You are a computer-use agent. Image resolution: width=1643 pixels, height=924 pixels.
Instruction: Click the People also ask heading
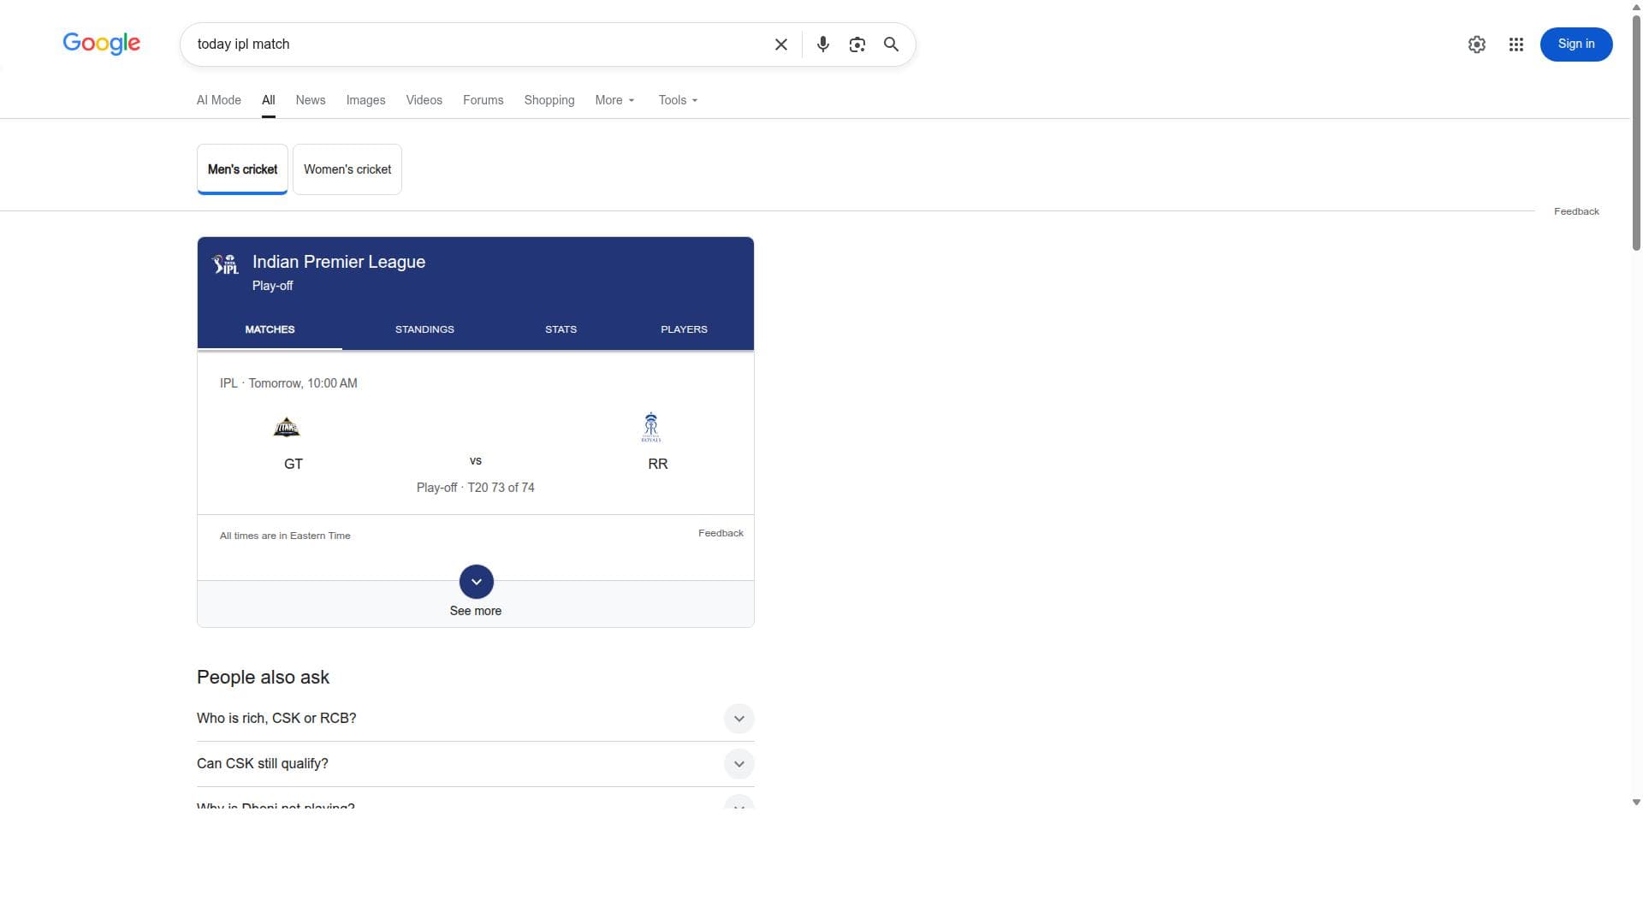click(x=263, y=678)
